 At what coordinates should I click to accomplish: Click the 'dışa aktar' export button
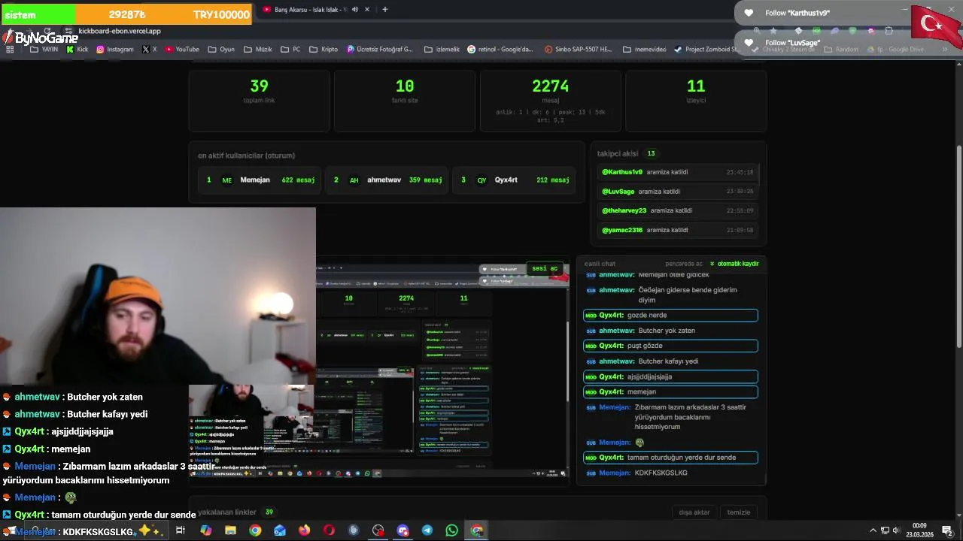(694, 512)
